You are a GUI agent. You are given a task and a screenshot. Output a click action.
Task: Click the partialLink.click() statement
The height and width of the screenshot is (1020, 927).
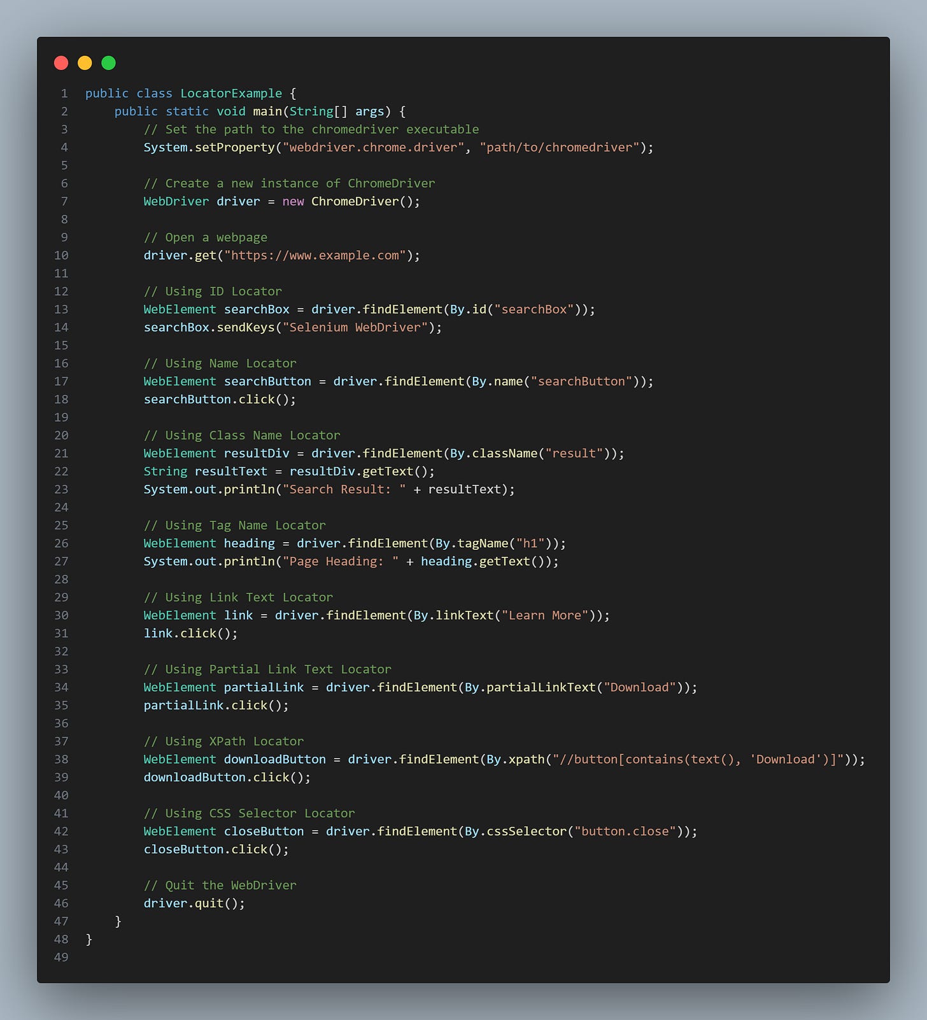(216, 705)
